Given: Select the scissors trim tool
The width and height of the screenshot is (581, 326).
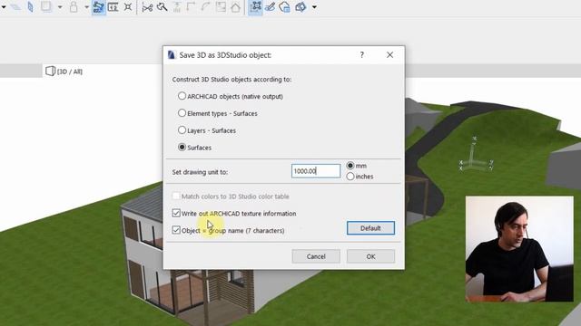Looking at the screenshot, I should point(147,7).
